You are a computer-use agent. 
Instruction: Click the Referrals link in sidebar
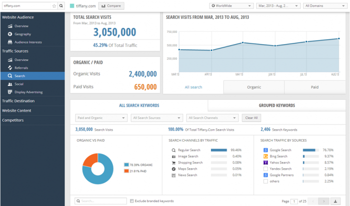click(x=21, y=68)
